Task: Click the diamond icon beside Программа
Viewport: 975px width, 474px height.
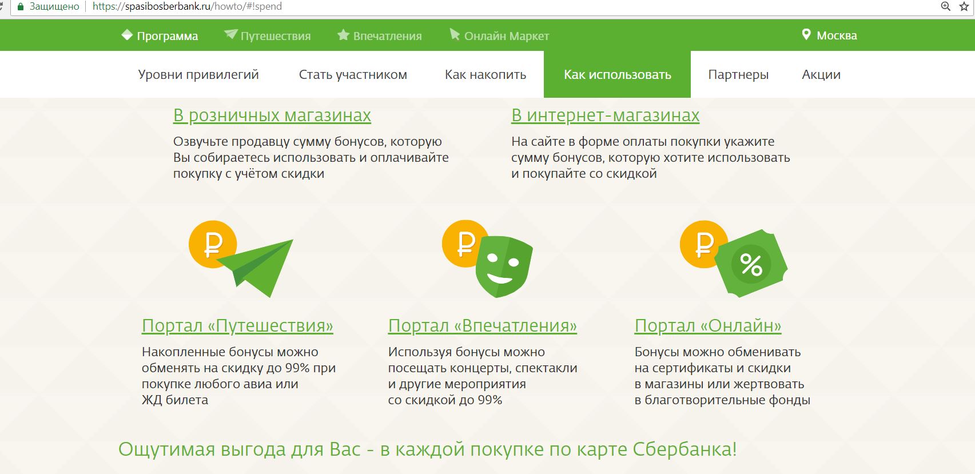Action: [x=127, y=35]
